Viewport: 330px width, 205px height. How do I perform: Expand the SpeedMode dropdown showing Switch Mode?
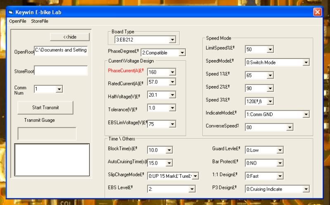[x=306, y=62]
